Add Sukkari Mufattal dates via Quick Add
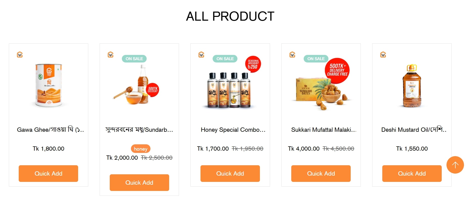468x199 pixels. pyautogui.click(x=321, y=174)
